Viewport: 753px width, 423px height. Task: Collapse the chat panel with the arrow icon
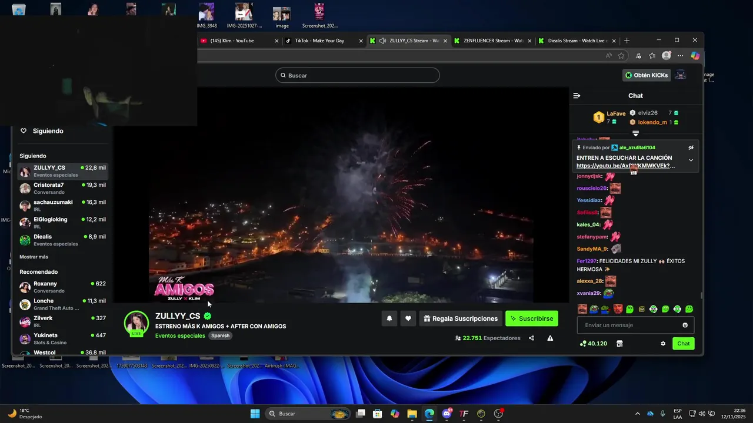pyautogui.click(x=577, y=96)
